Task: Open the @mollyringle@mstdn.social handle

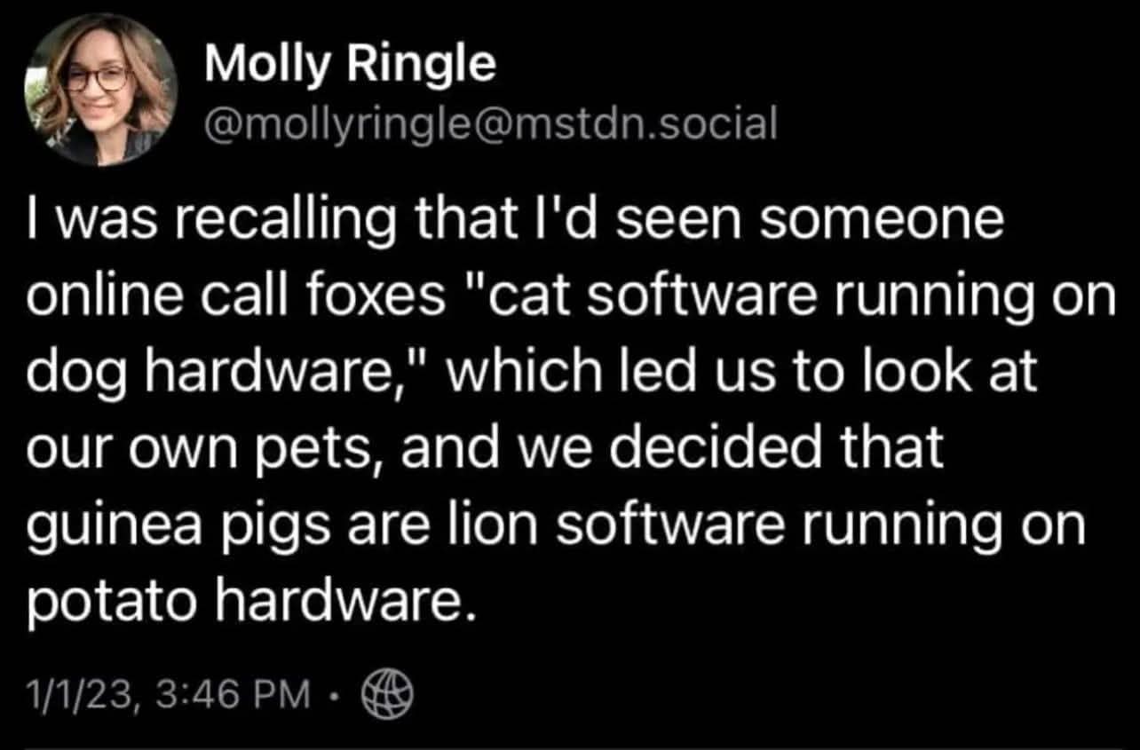Action: point(490,123)
